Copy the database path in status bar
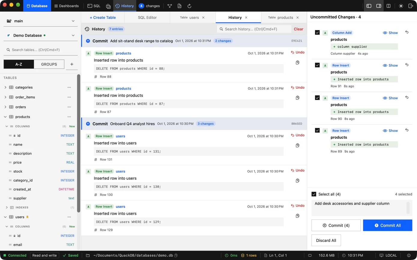This screenshot has width=417, height=260. [x=176, y=256]
